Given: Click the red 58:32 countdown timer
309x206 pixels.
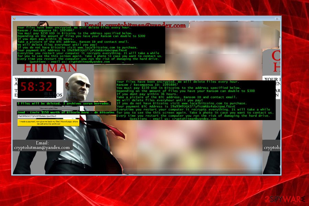Looking at the screenshot, I should tap(37, 88).
